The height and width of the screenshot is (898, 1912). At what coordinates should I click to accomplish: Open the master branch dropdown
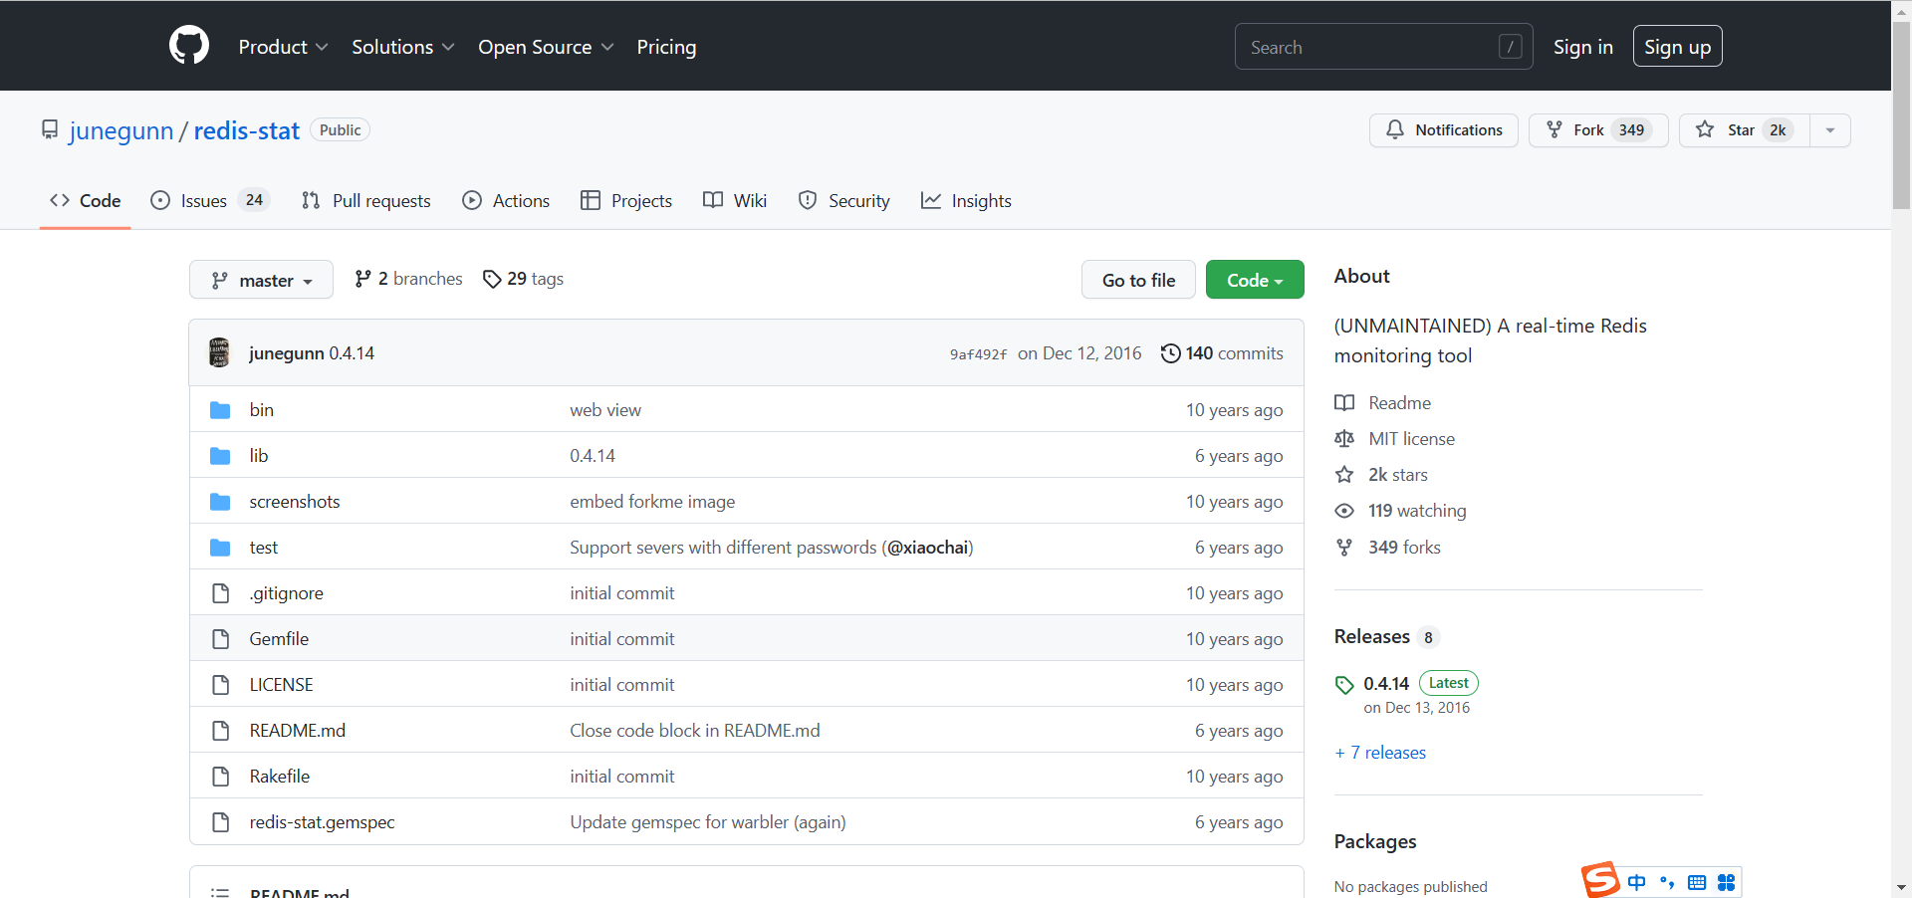click(x=261, y=281)
